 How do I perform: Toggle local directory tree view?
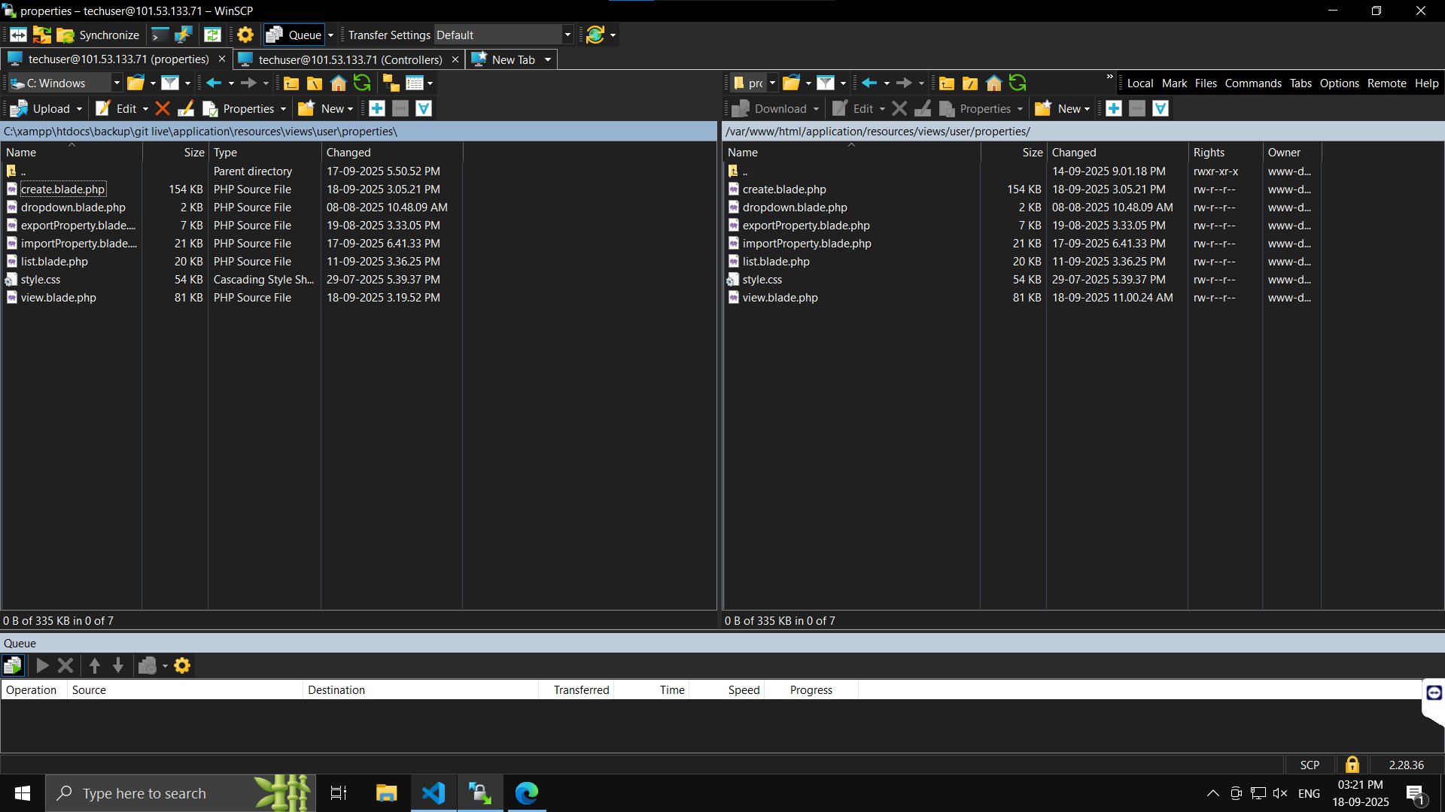(x=391, y=83)
